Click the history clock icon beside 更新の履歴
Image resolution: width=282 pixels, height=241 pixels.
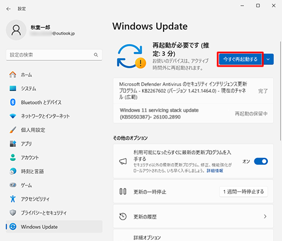click(x=123, y=216)
